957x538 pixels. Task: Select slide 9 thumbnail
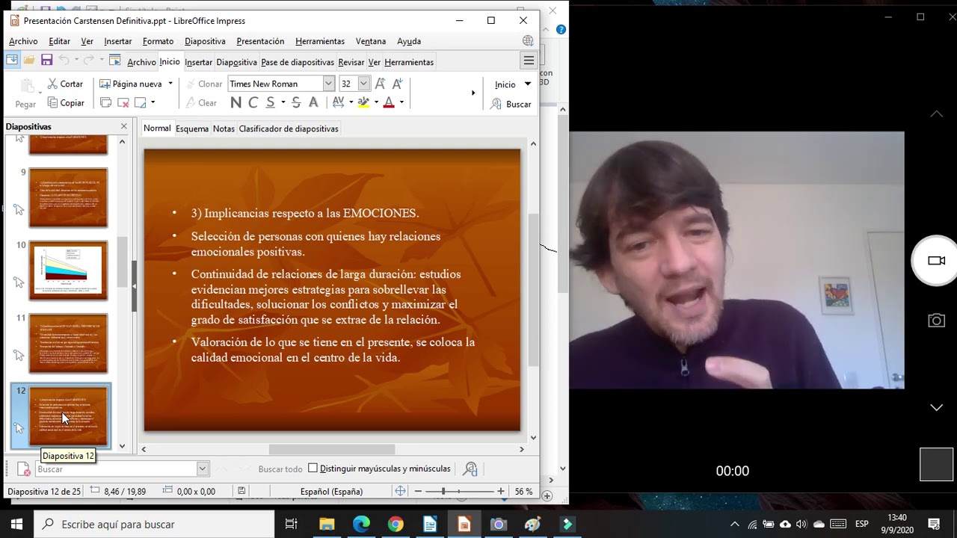click(x=68, y=197)
